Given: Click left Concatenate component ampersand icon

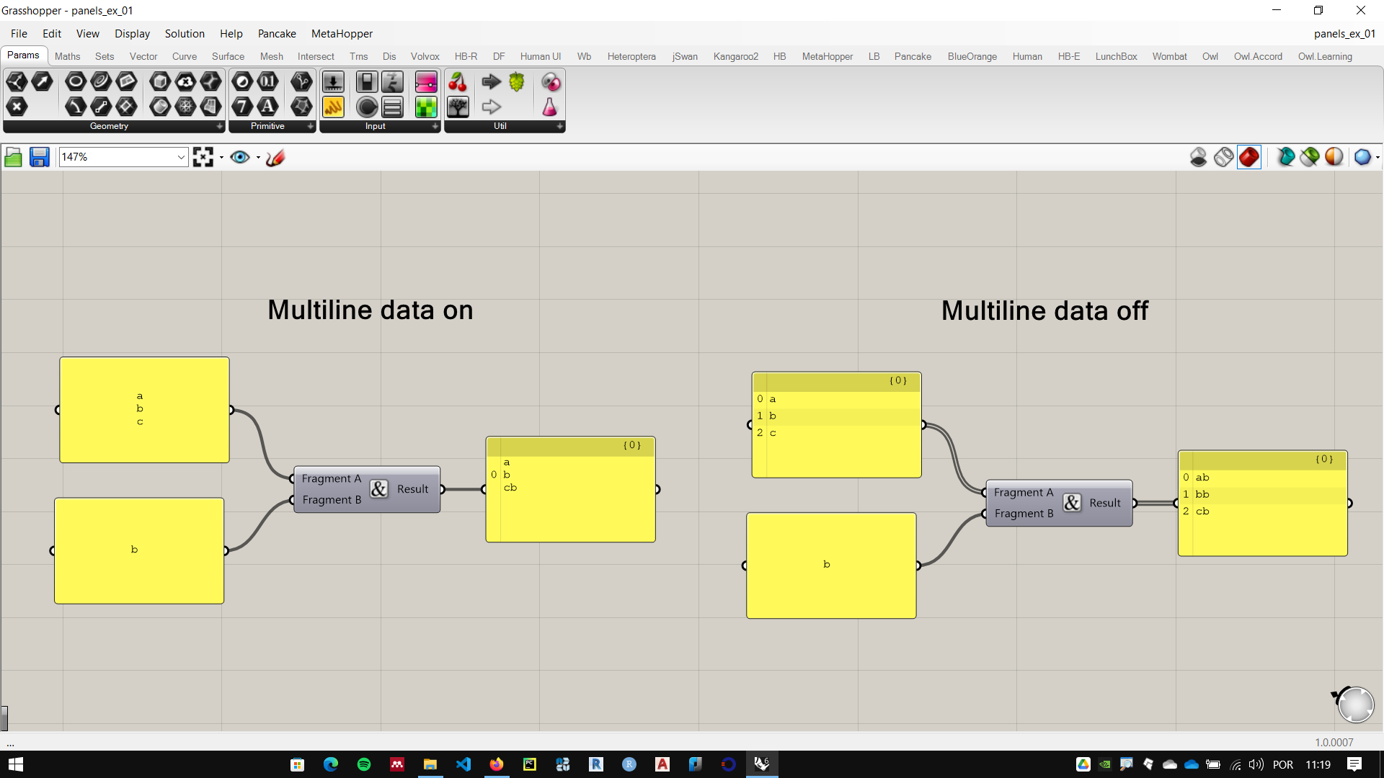Looking at the screenshot, I should [378, 489].
